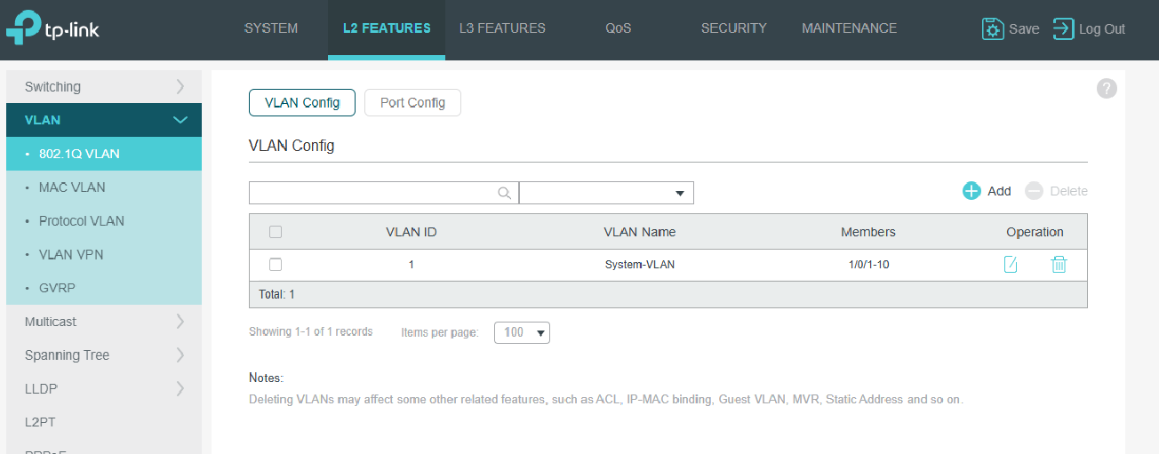Open the L3 FEATURES menu

(502, 28)
